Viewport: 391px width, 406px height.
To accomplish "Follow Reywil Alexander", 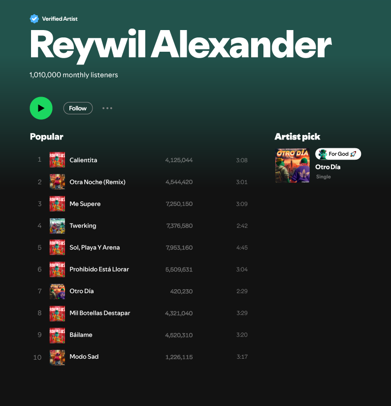I will coord(78,108).
